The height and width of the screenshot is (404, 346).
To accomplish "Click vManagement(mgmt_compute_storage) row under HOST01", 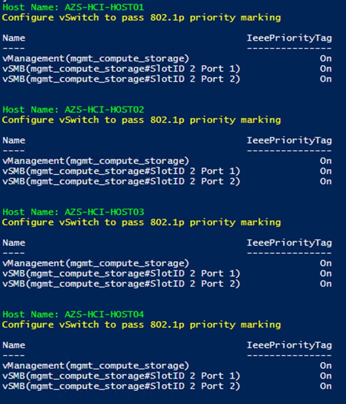I will click(x=167, y=59).
